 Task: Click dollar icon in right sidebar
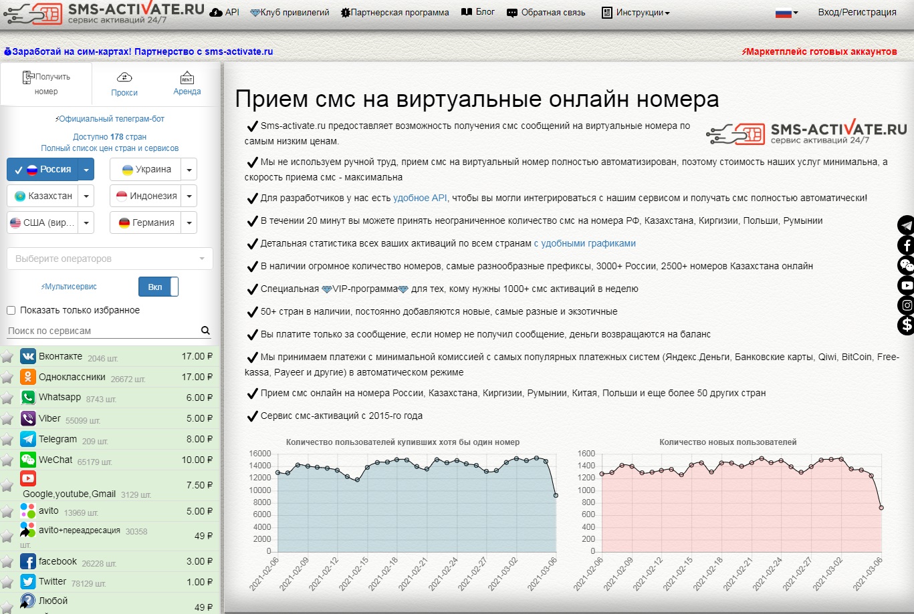[x=906, y=325]
